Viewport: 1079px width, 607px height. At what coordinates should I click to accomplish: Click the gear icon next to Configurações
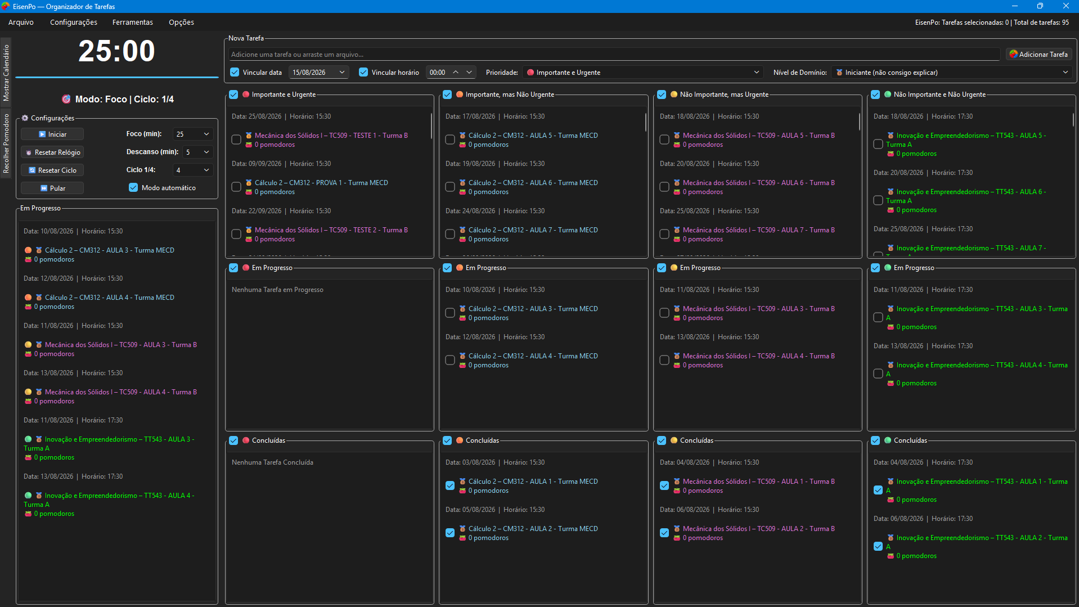(x=25, y=118)
